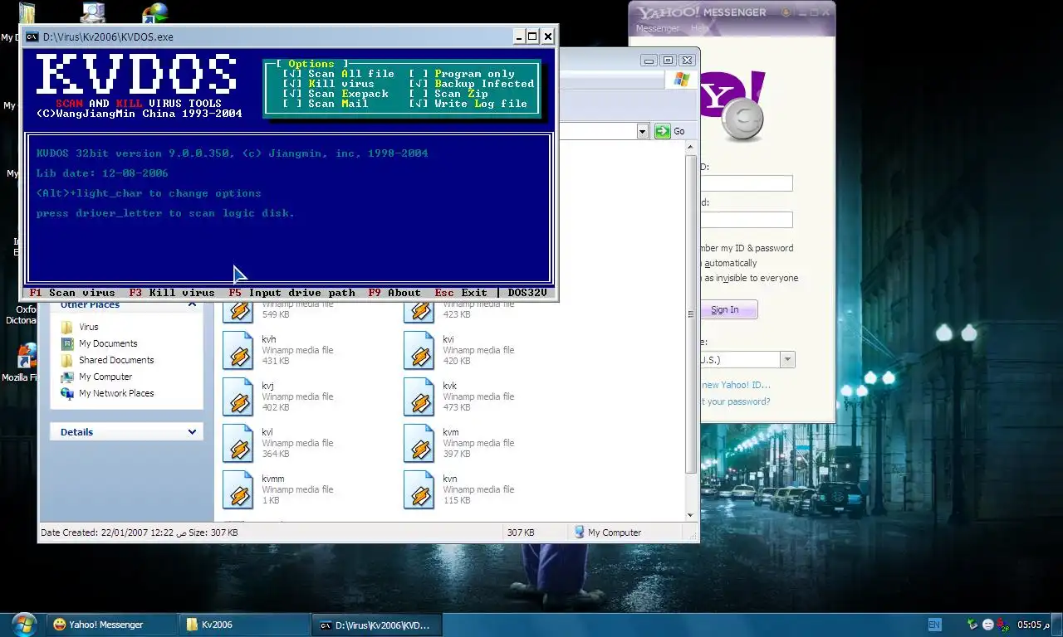Click F5 Input drive path in KVDOS

click(291, 293)
